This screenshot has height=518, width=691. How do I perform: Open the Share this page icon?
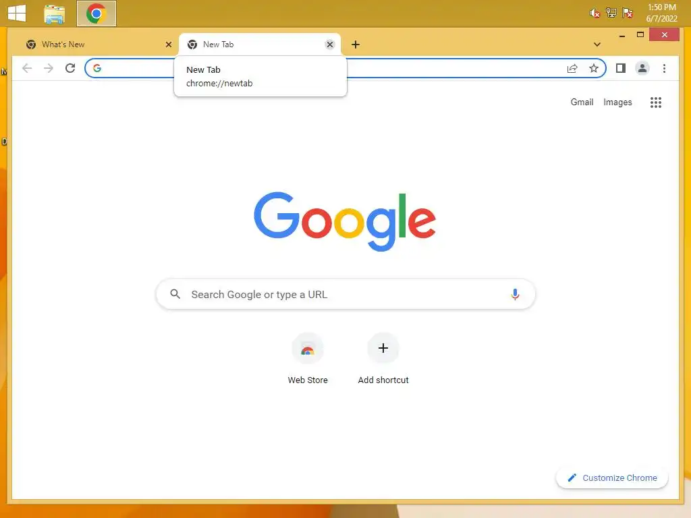(x=572, y=68)
